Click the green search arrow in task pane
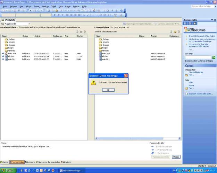217x173 pixels. [213, 57]
